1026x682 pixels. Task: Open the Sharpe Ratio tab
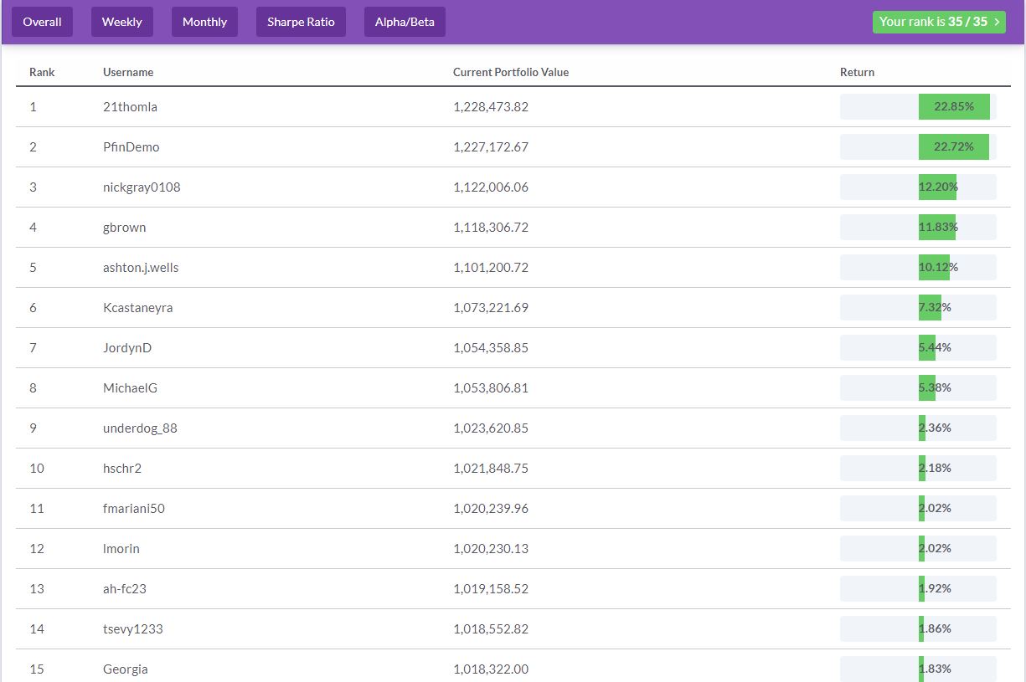[301, 22]
